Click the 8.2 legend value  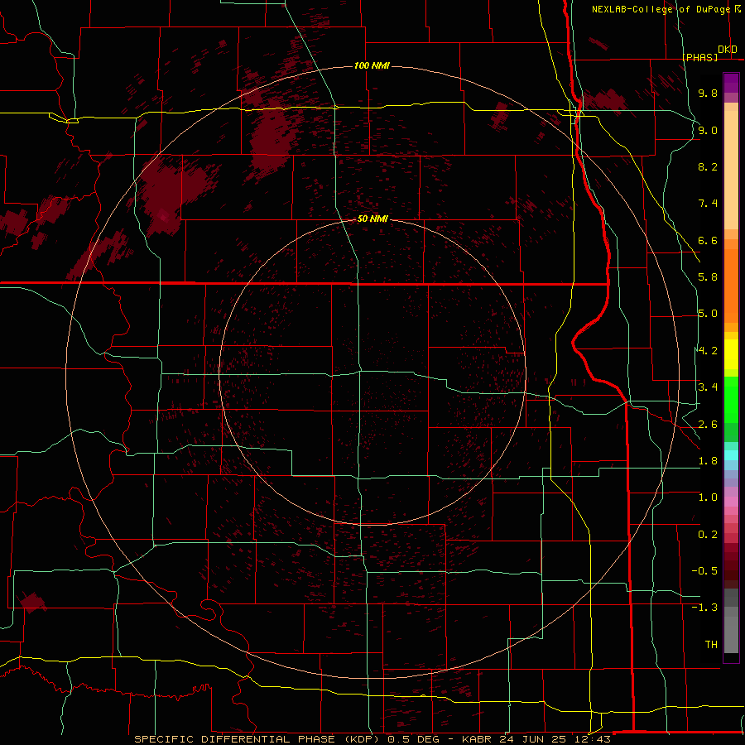click(708, 166)
